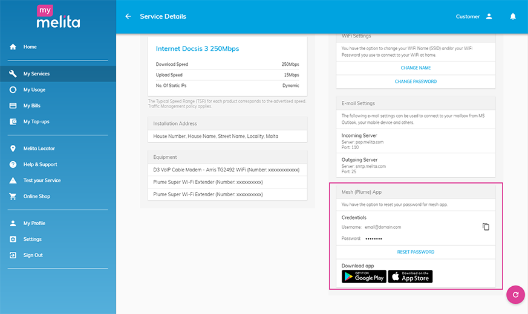528x314 pixels.
Task: Select My Top-ups in sidebar
Action: point(35,121)
